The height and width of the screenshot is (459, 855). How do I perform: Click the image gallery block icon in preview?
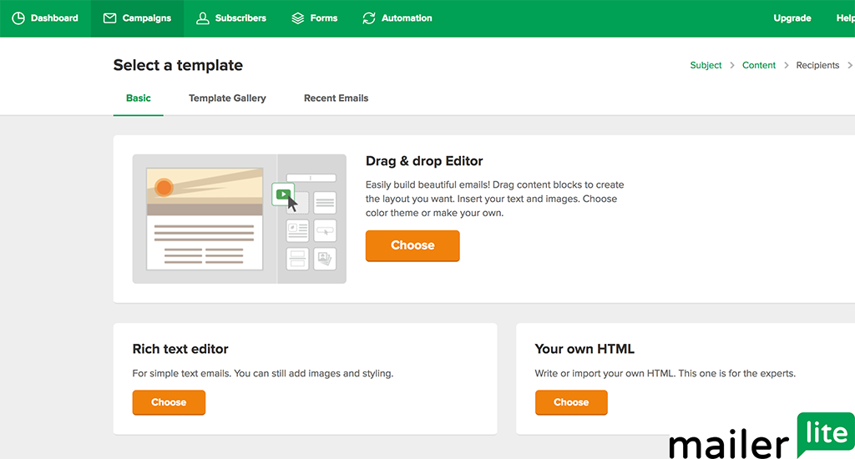click(324, 259)
